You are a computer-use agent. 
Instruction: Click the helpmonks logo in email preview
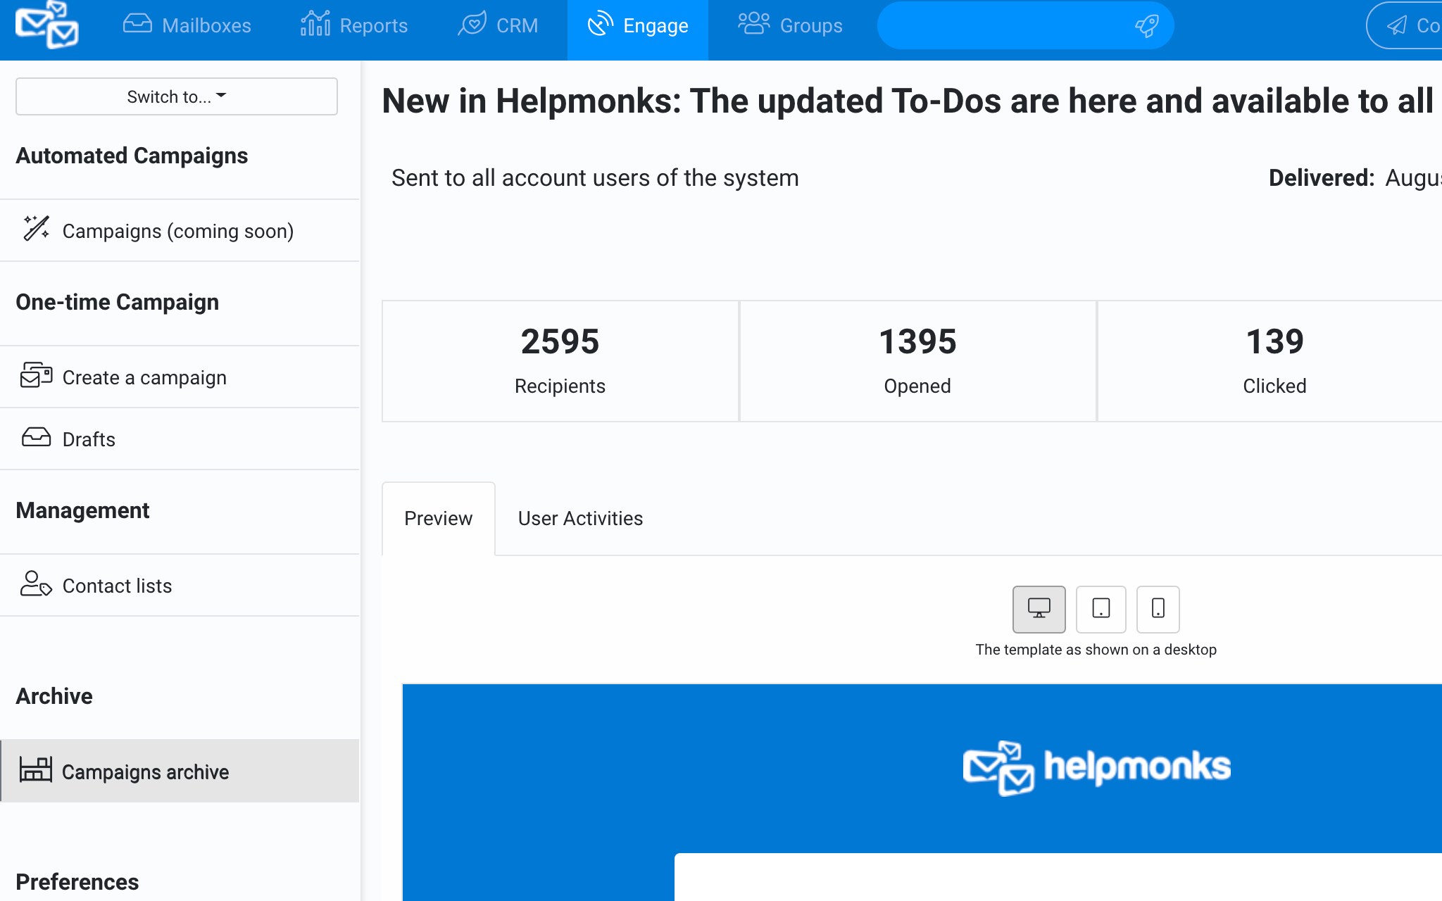click(x=1096, y=767)
